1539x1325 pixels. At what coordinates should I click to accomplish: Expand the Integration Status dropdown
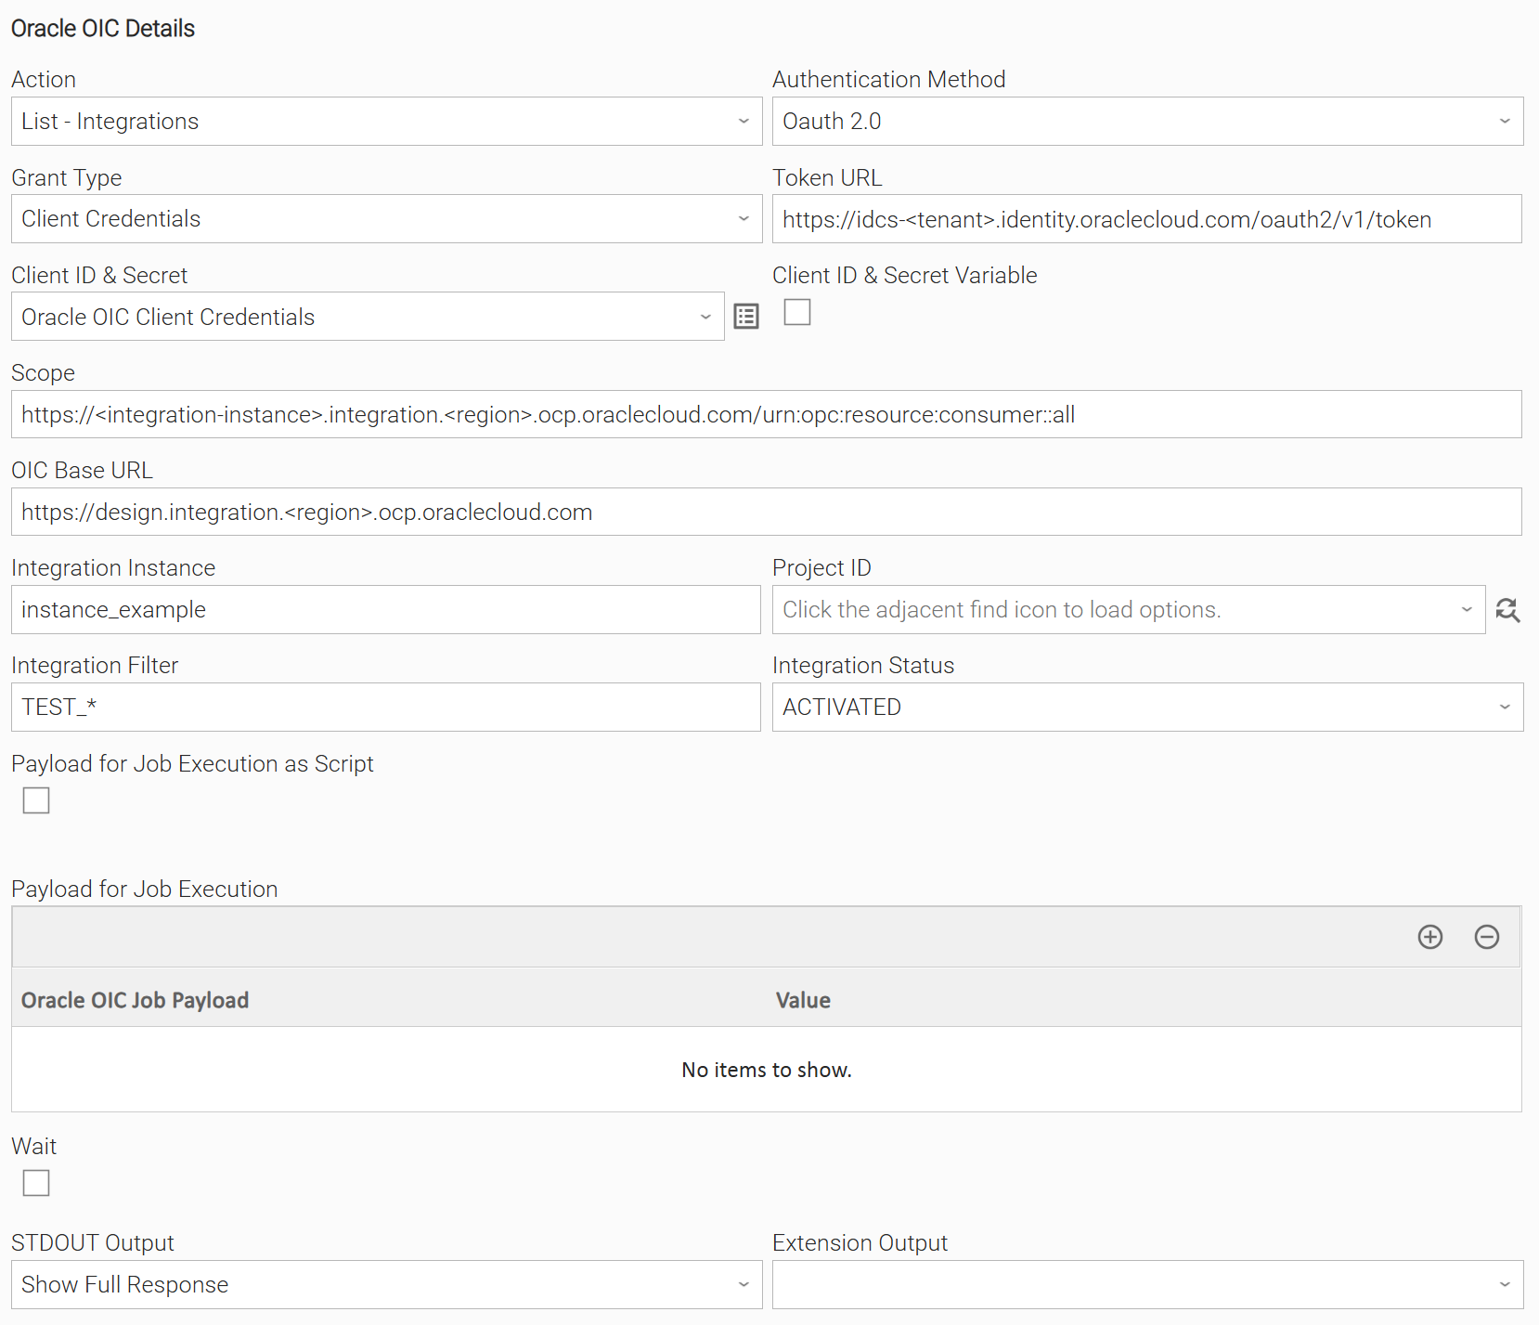(1147, 708)
